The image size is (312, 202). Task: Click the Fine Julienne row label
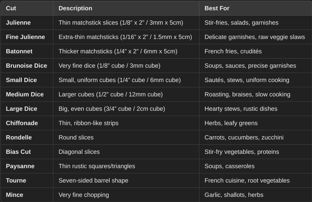click(25, 37)
